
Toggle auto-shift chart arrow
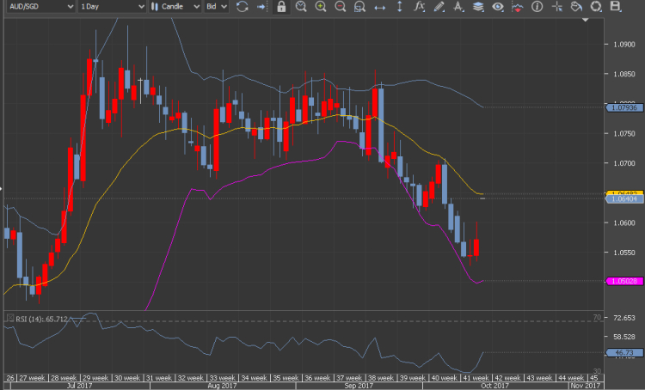[261, 7]
